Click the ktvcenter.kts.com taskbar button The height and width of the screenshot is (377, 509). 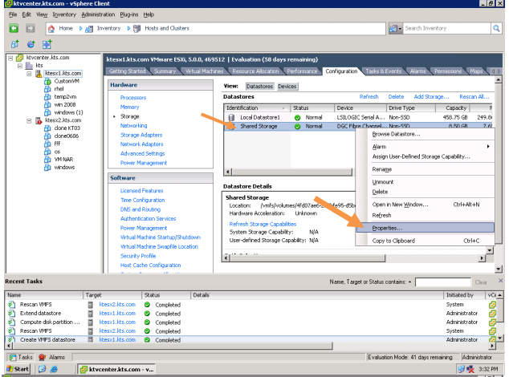coord(117,369)
